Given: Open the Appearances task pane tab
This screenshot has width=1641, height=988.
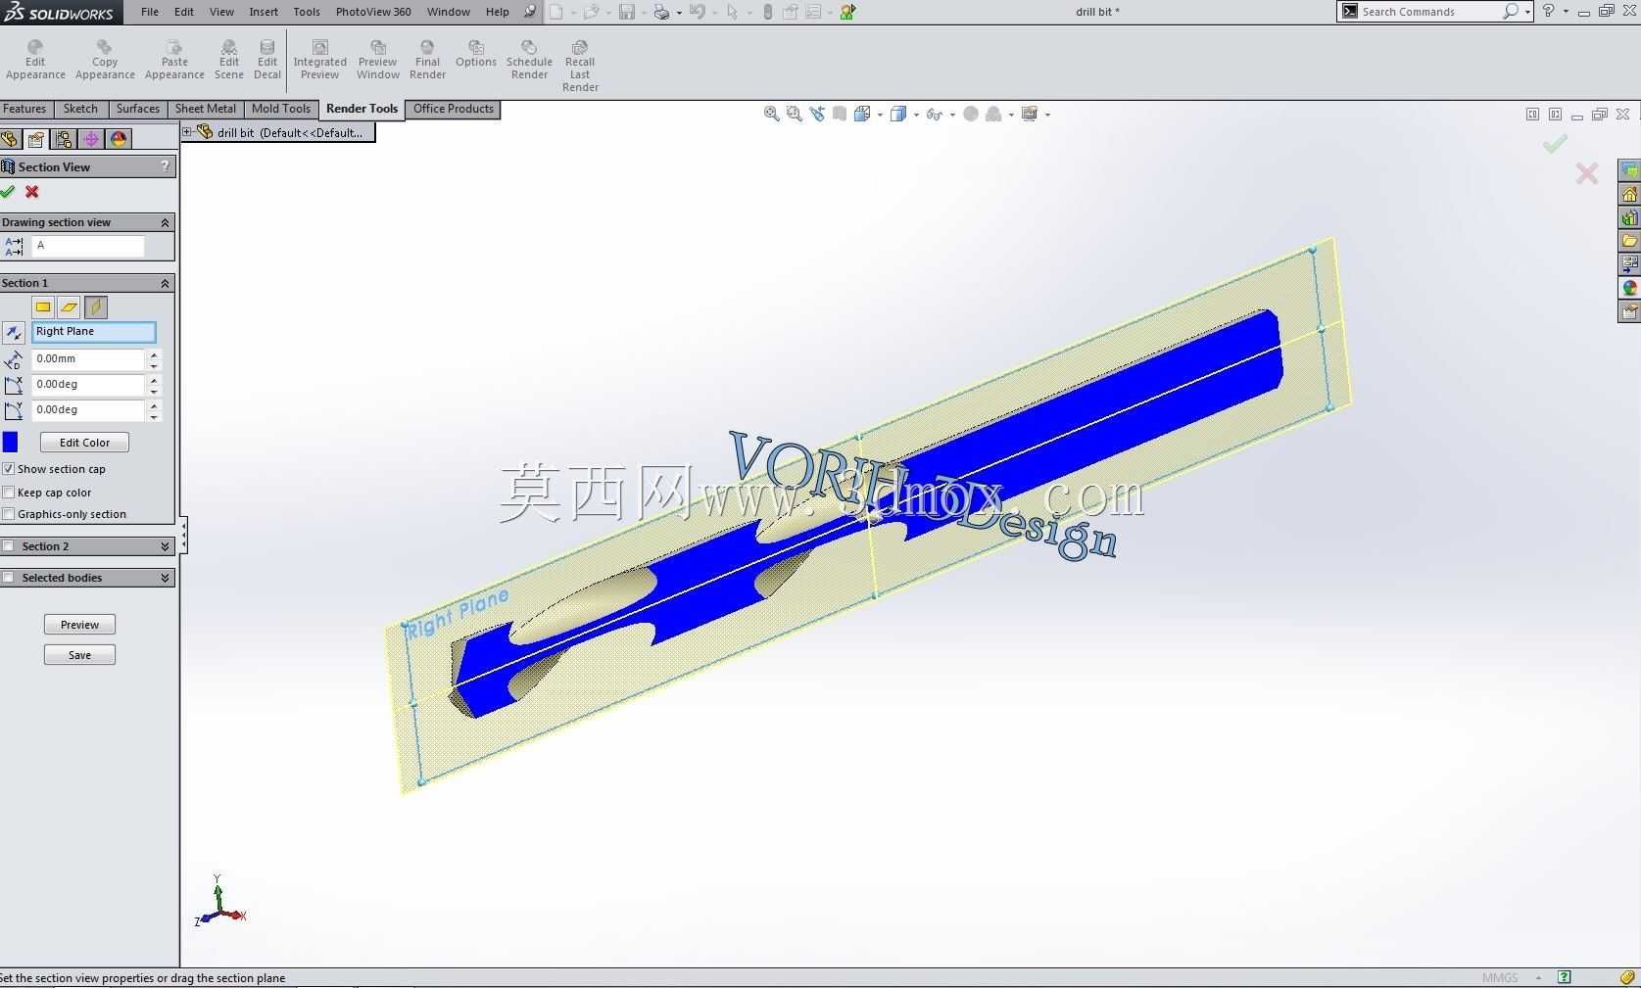Looking at the screenshot, I should click(1629, 288).
